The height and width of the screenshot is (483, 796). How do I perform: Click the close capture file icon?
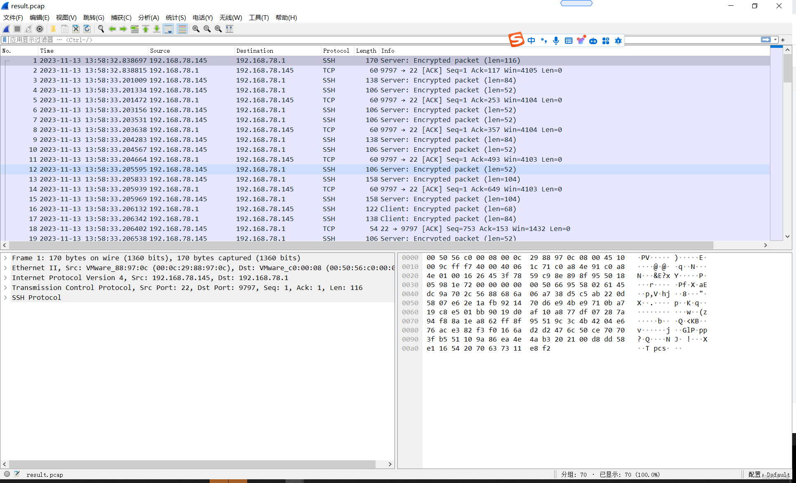click(76, 29)
